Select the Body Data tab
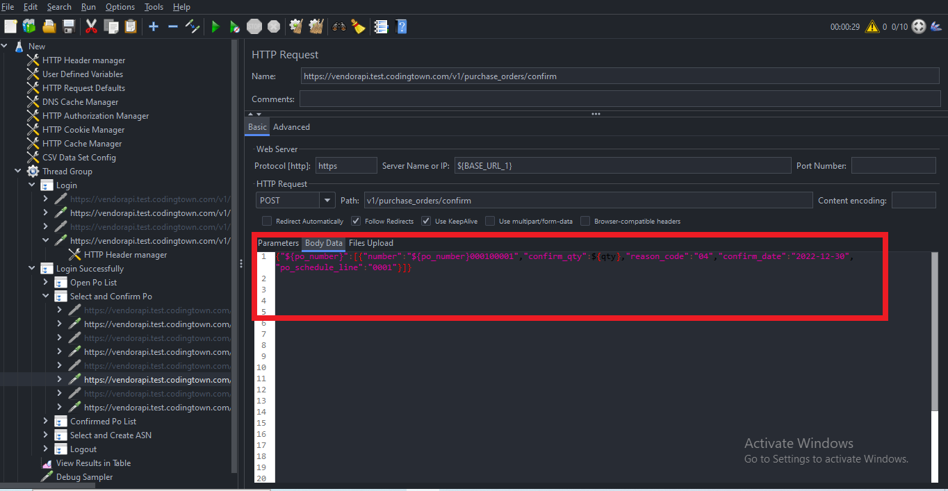 pyautogui.click(x=324, y=243)
